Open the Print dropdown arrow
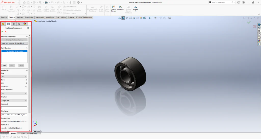 click(x=49, y=3)
